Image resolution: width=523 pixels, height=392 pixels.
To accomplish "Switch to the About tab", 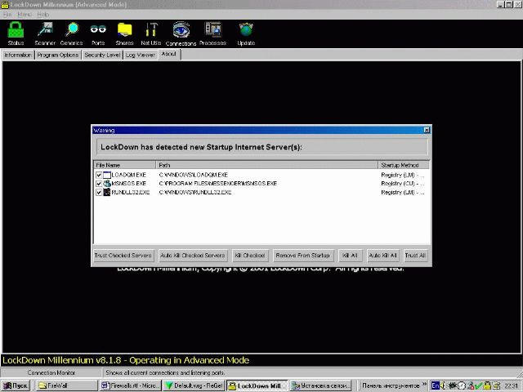I will (169, 54).
